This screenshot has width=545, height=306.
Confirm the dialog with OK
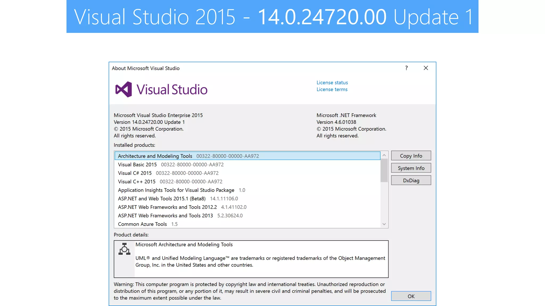pos(411,296)
